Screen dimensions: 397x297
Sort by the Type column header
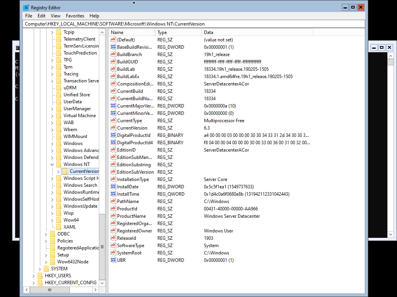(178, 32)
